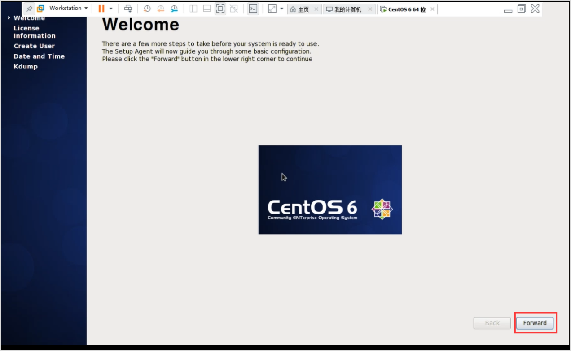571x351 pixels.
Task: Pause the virtual machine with the orange pause icon
Action: (x=101, y=9)
